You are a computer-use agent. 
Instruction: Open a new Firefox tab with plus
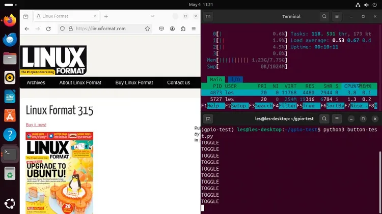106,16
